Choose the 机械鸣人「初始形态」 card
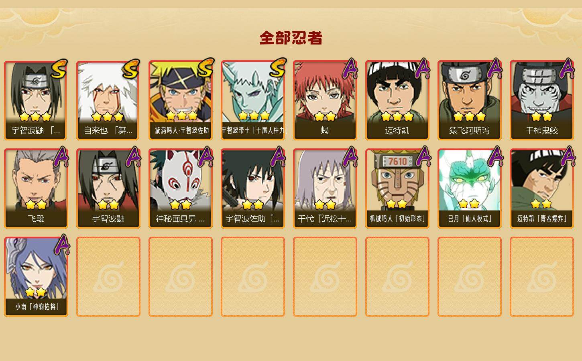Image resolution: width=582 pixels, height=361 pixels. pos(397,189)
